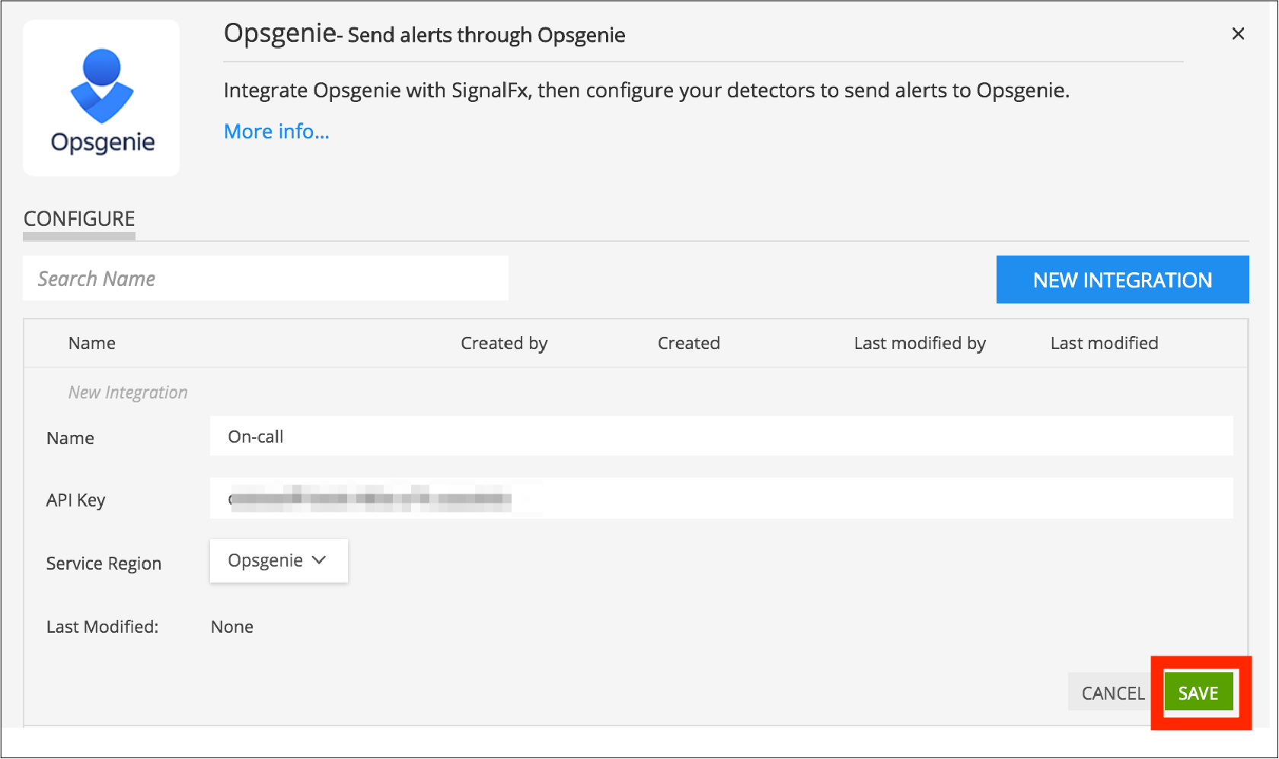Image resolution: width=1279 pixels, height=759 pixels.
Task: Close the Opsgenie integration dialog
Action: 1238,33
